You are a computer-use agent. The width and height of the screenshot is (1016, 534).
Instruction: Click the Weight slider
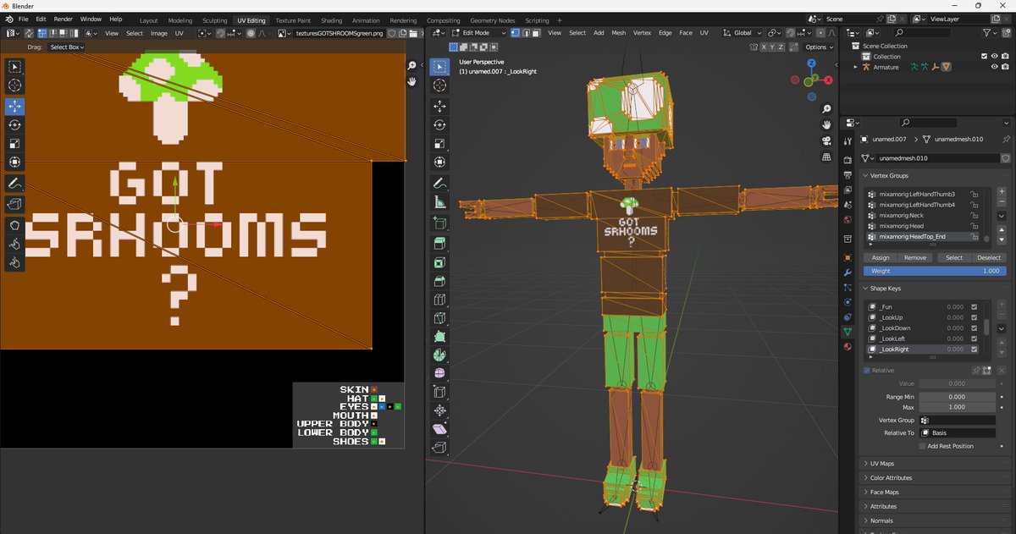[934, 271]
